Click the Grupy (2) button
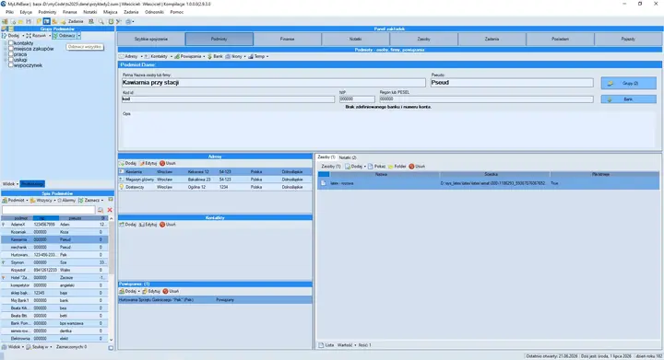664x360 pixels. (x=628, y=83)
